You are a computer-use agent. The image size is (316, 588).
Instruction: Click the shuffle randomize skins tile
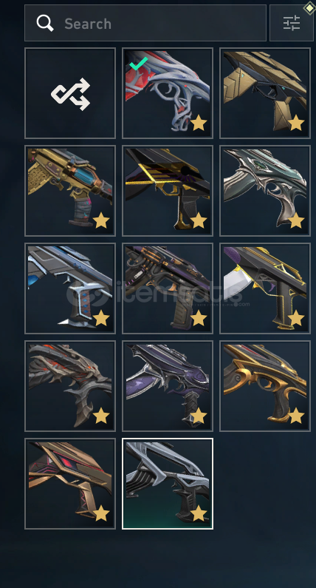click(x=70, y=93)
